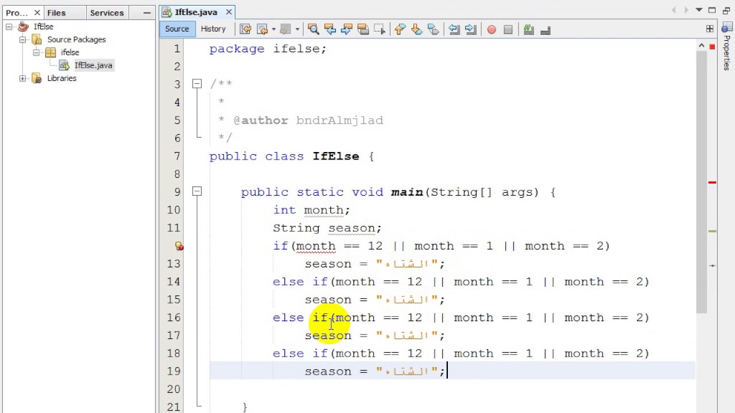
Task: Click the greyed Forward navigation icon
Action: pos(286,29)
